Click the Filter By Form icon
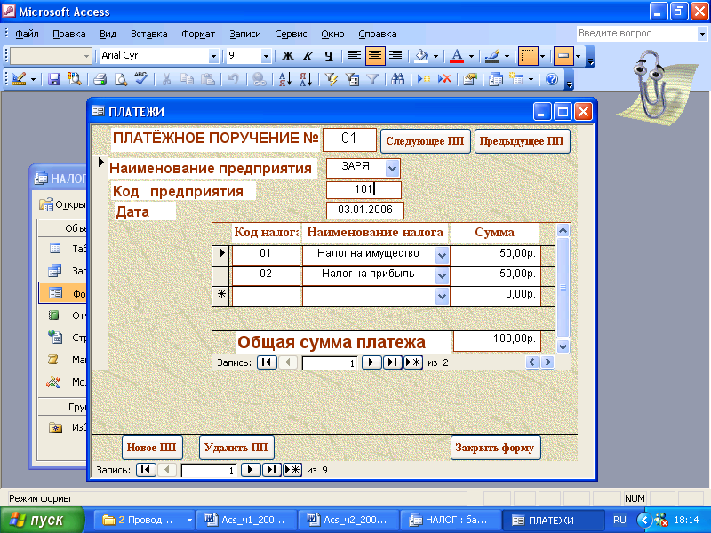The width and height of the screenshot is (711, 533). pyautogui.click(x=352, y=79)
